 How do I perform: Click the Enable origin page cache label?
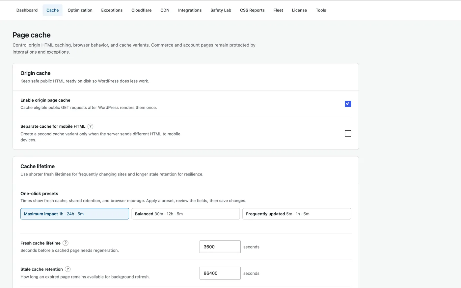(45, 100)
